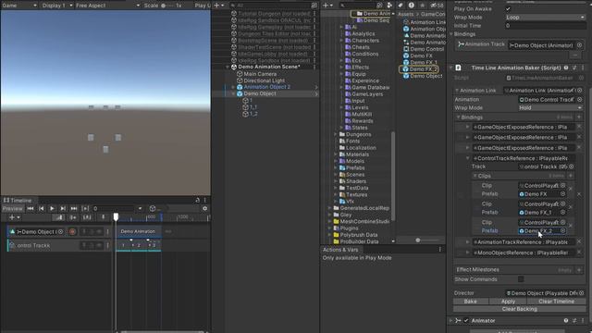Play the Timeline preview
This screenshot has width=592, height=333.
[x=52, y=208]
